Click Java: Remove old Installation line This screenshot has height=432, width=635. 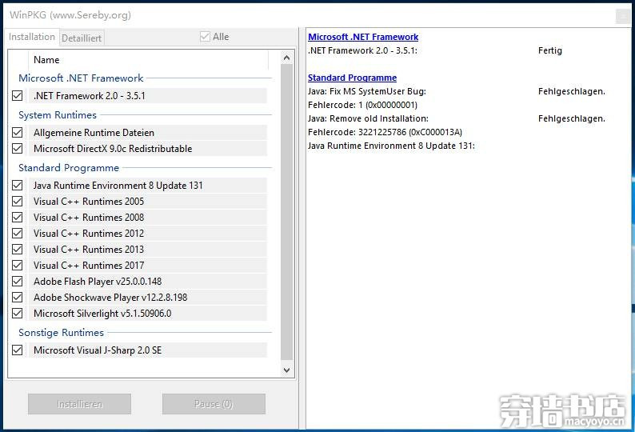(x=368, y=118)
